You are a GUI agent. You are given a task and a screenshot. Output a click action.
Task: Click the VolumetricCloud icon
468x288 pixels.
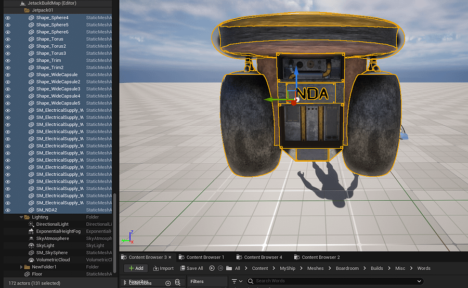click(x=31, y=260)
